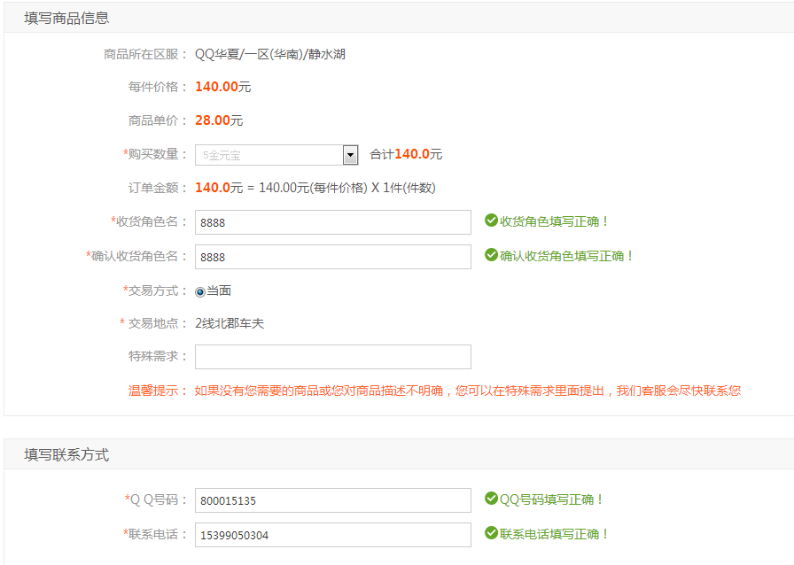
Task: Click the 当面 radio label text
Action: [x=219, y=290]
